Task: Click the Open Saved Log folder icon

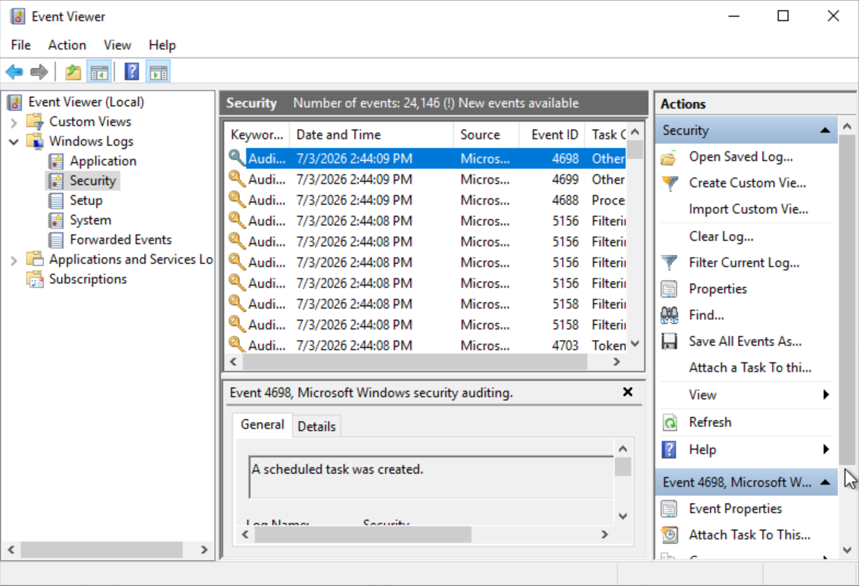Action: coord(669,157)
